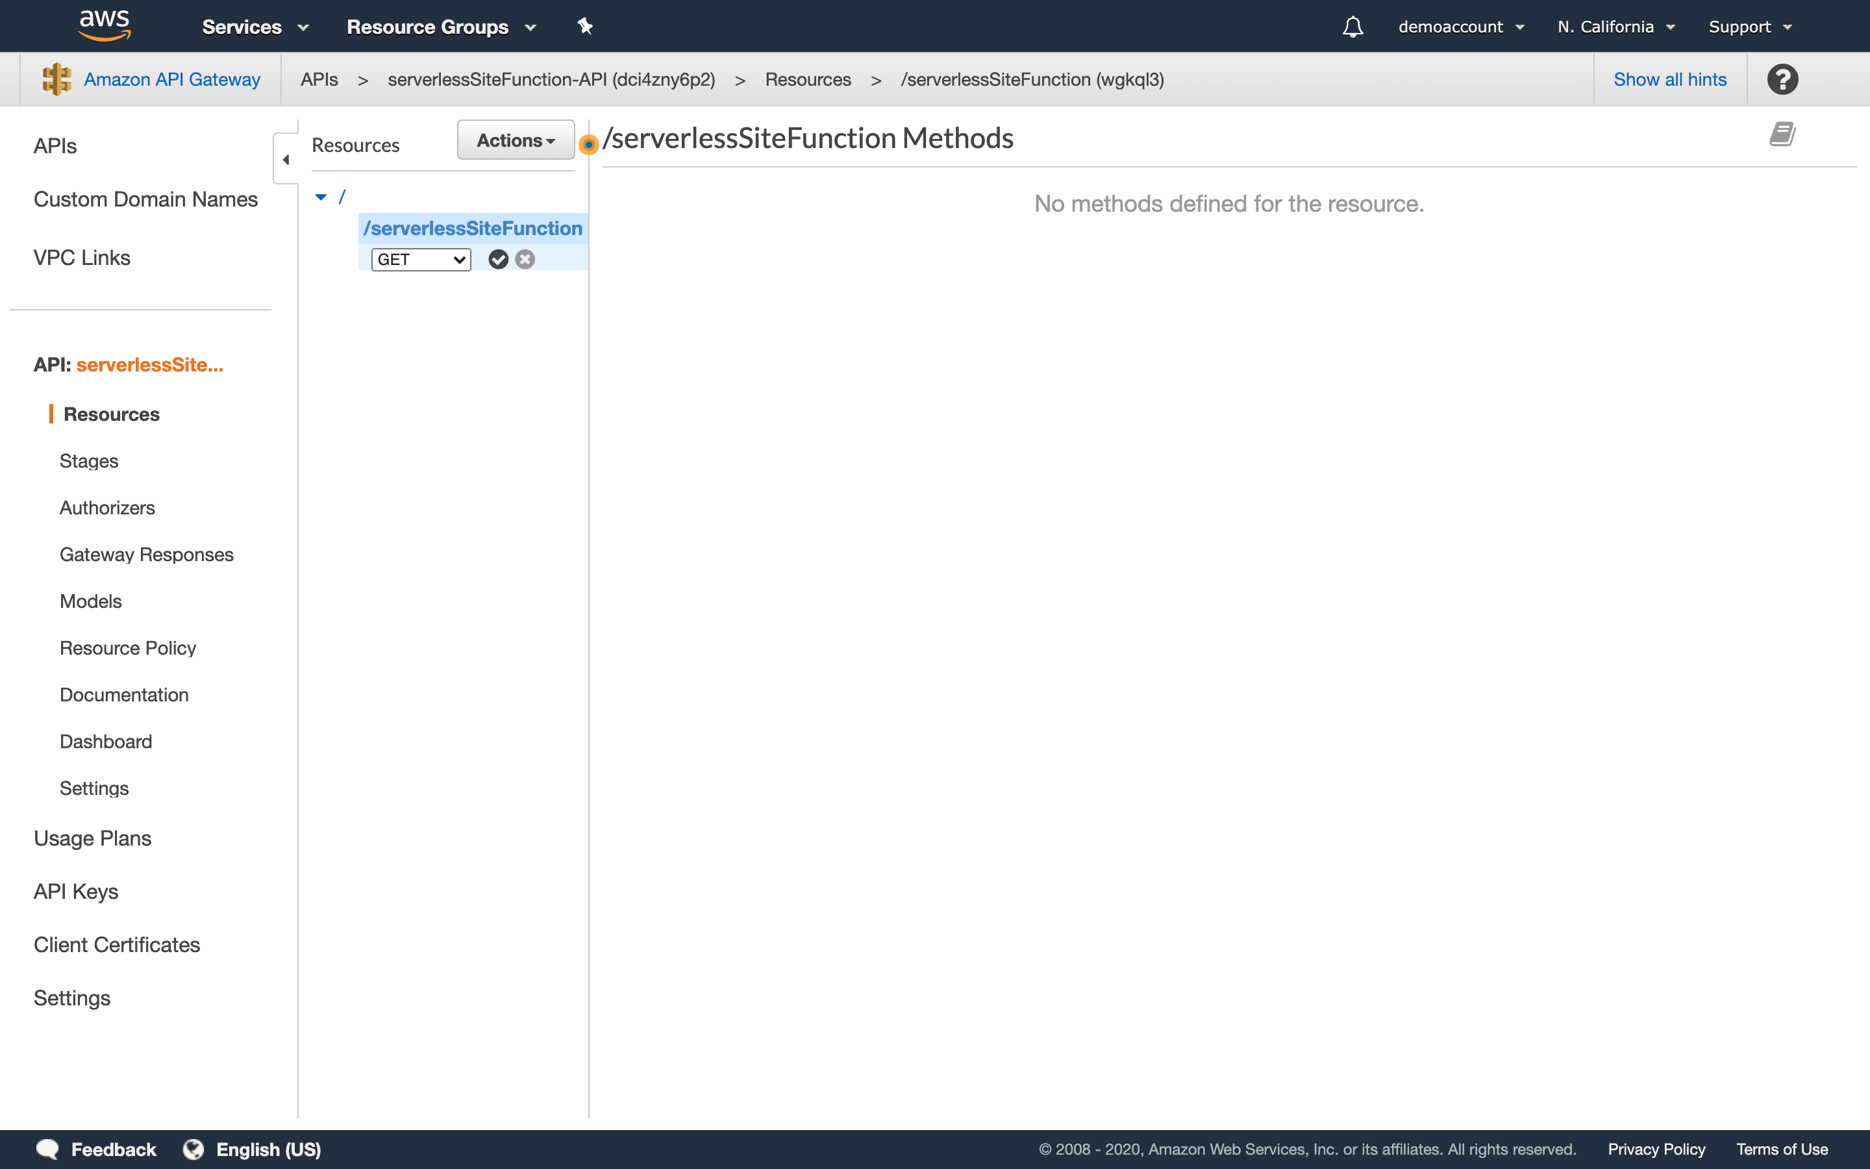Screen dimensions: 1870x1169
Task: Open Dashboard
Action: point(106,742)
